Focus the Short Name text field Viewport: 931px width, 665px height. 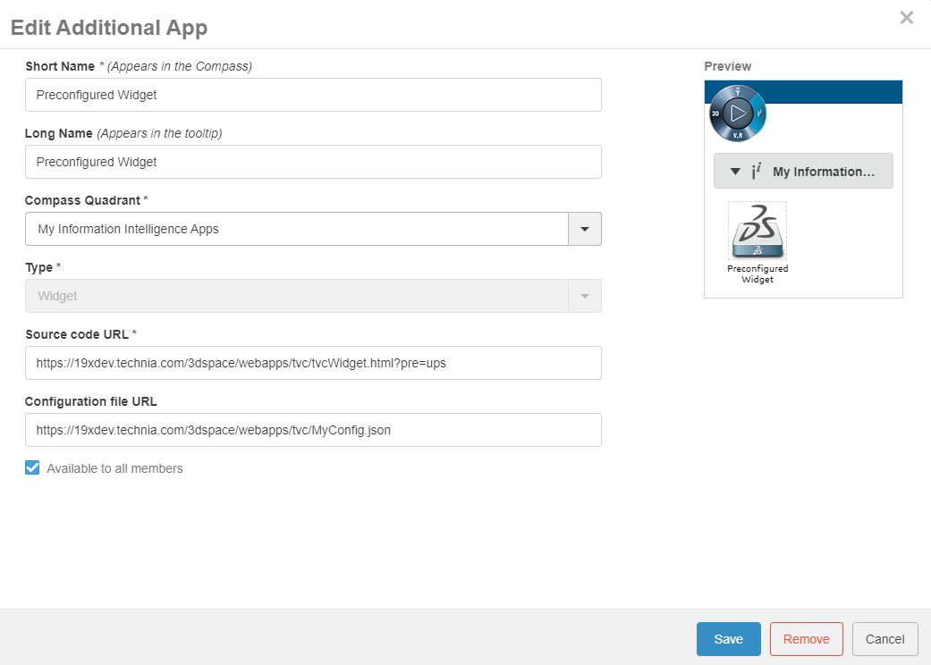click(313, 95)
